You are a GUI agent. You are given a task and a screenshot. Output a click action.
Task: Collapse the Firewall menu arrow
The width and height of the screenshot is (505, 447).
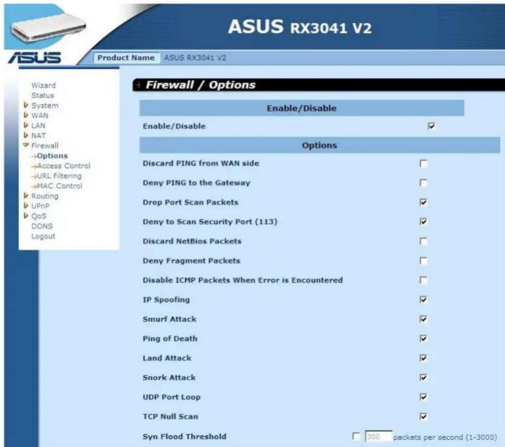(x=26, y=145)
